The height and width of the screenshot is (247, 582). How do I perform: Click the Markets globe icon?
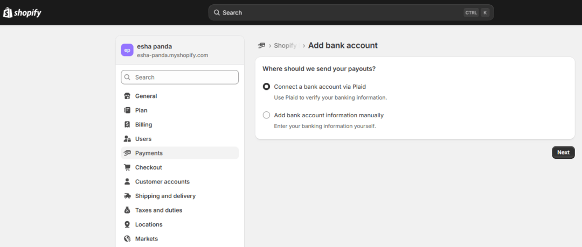point(127,239)
